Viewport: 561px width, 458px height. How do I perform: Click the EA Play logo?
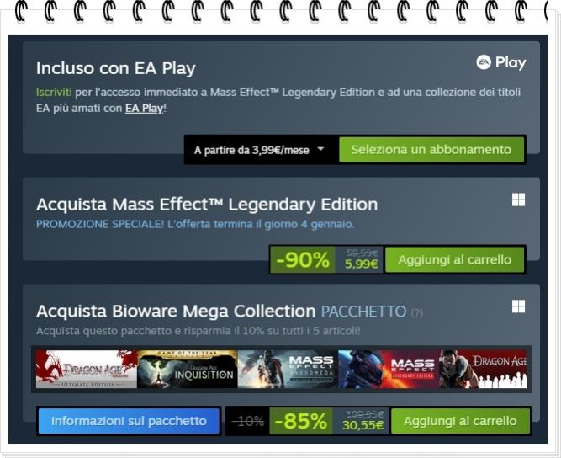click(501, 62)
